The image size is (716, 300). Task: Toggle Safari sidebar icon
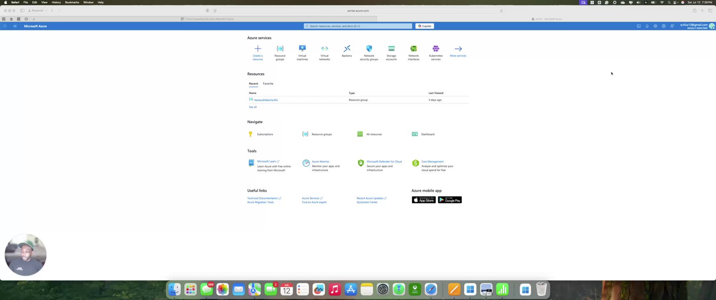22,10
